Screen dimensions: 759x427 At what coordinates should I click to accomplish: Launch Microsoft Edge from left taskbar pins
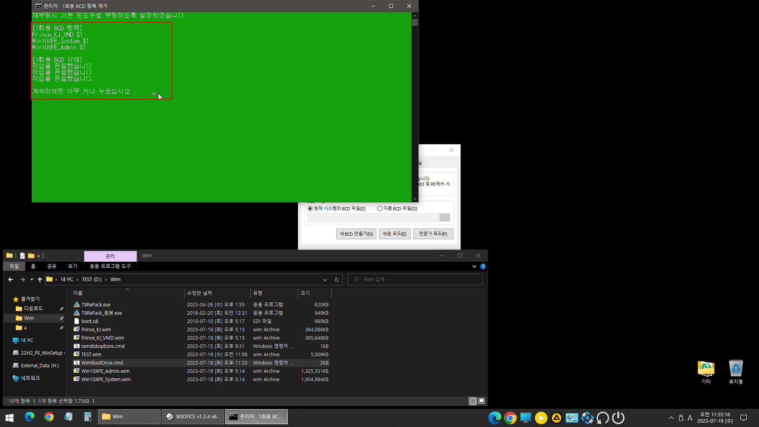(30, 417)
